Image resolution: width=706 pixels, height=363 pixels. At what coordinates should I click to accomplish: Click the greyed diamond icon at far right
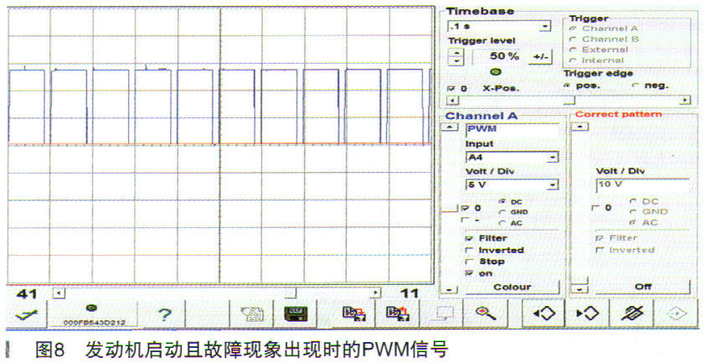(676, 314)
